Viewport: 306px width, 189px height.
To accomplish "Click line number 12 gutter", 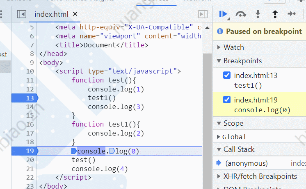I will click(30, 89).
